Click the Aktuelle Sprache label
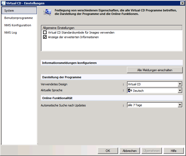186x156 pixels. (x=51, y=90)
